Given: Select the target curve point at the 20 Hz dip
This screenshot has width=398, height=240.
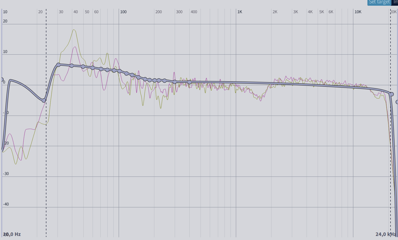Looking at the screenshot, I should click(x=44, y=100).
